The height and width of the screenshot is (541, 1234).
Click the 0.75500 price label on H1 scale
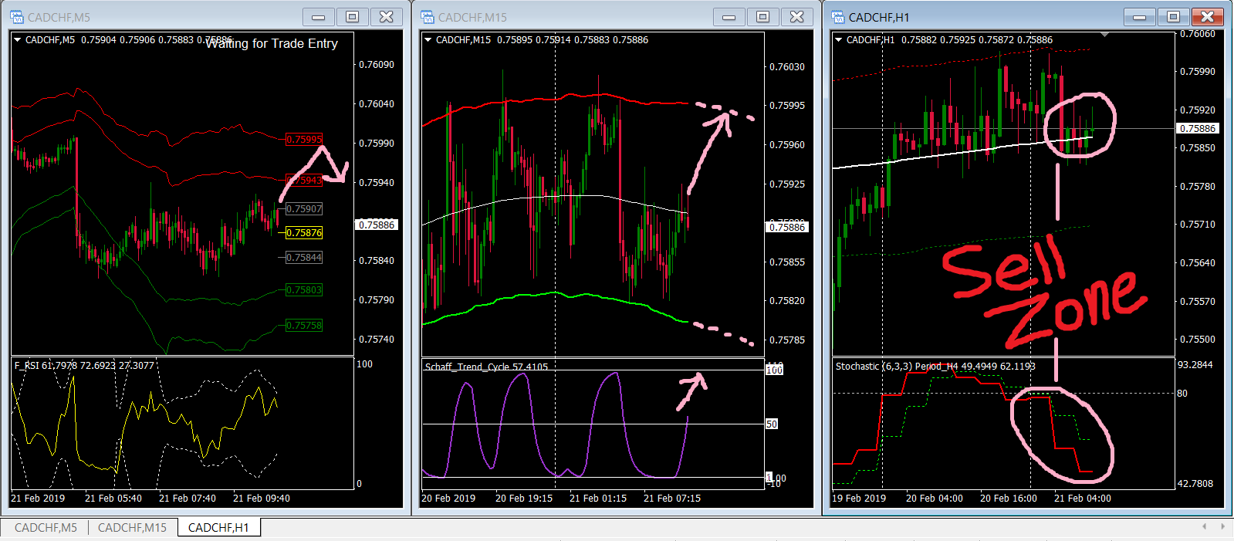(1198, 340)
